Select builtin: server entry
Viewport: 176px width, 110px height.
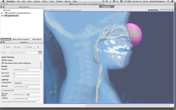(8, 10)
